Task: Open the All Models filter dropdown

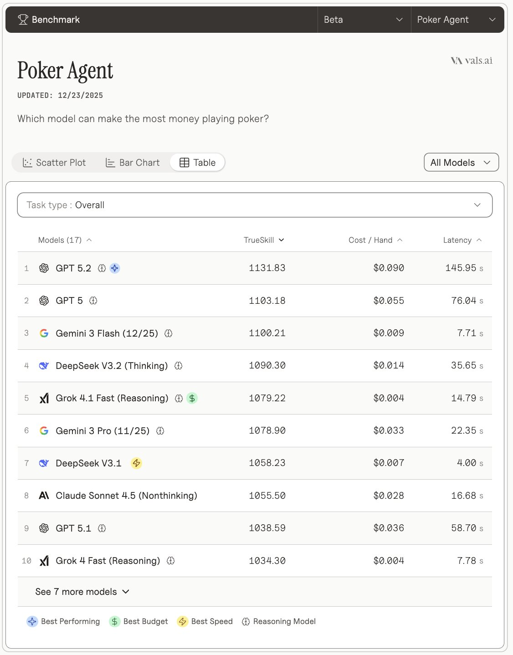Action: (461, 163)
